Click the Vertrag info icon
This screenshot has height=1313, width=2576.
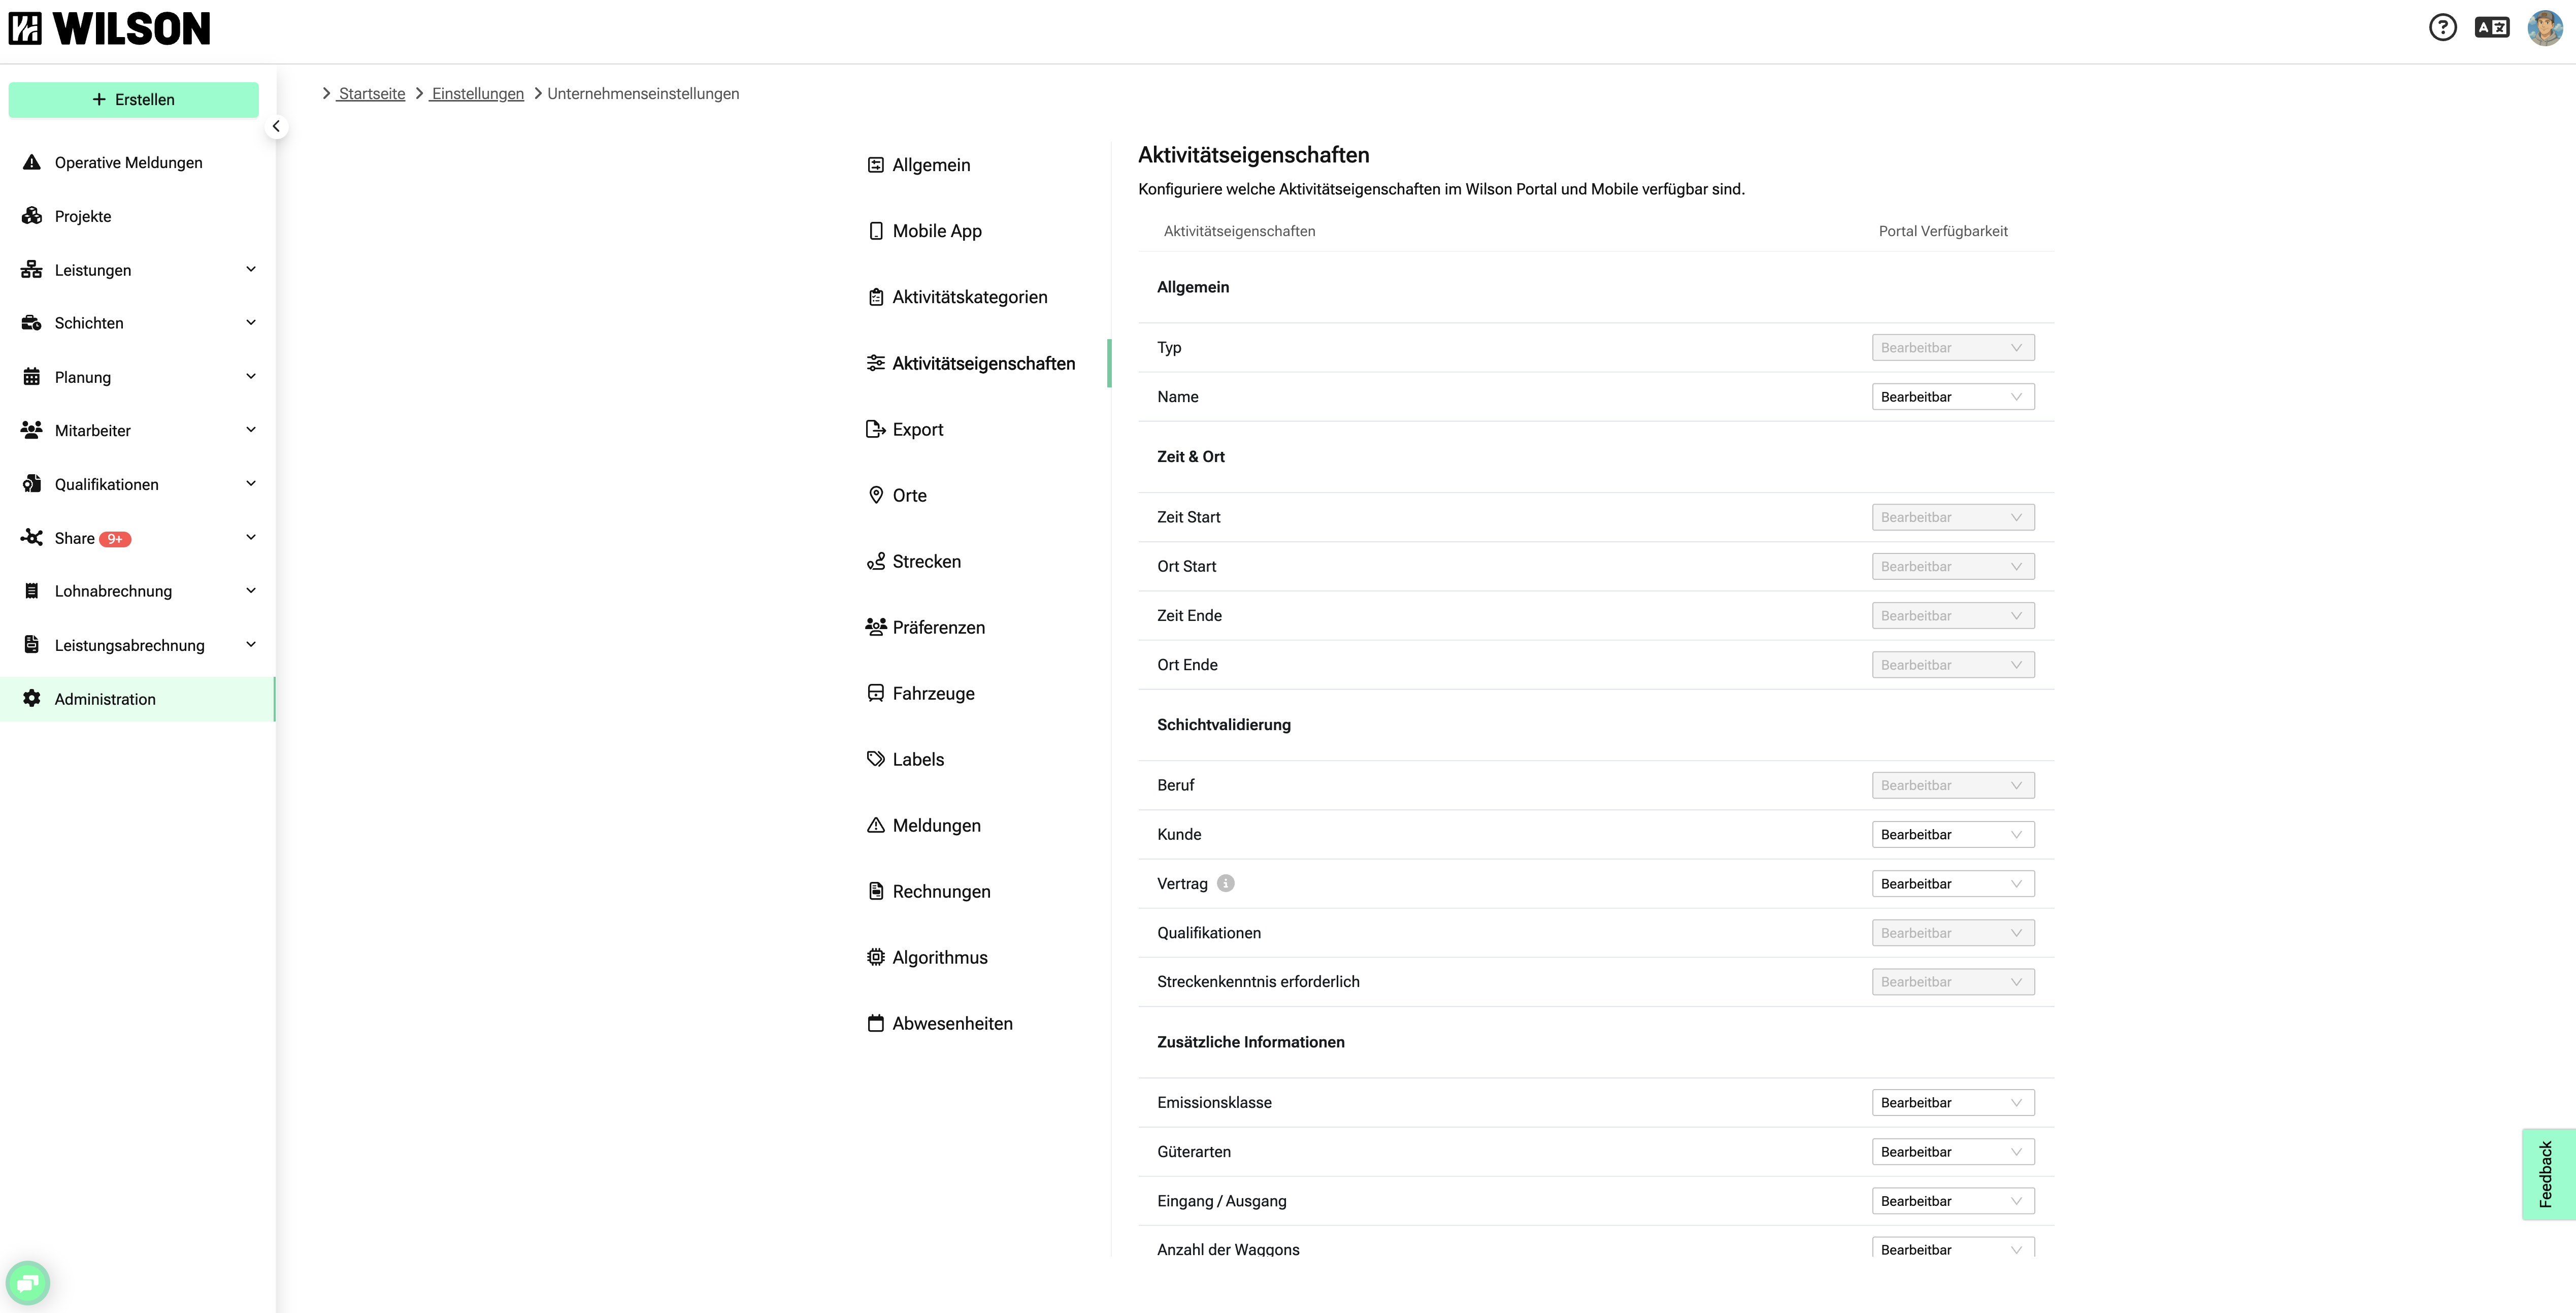point(1225,883)
